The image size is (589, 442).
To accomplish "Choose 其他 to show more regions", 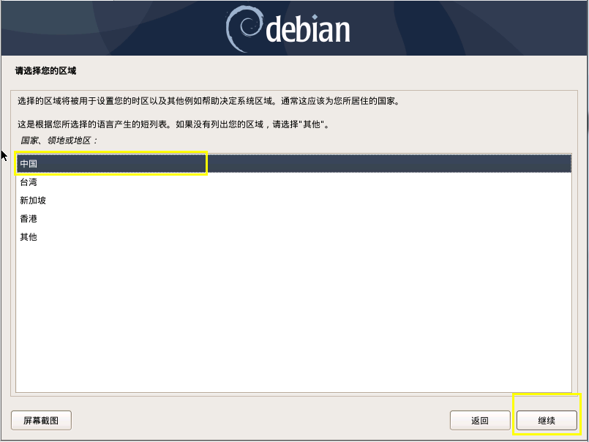I will (x=293, y=237).
